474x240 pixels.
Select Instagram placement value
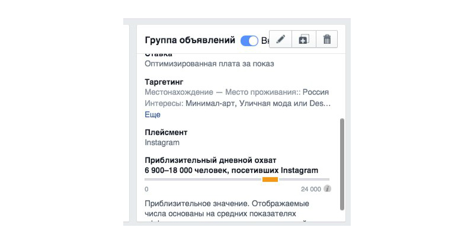[162, 143]
